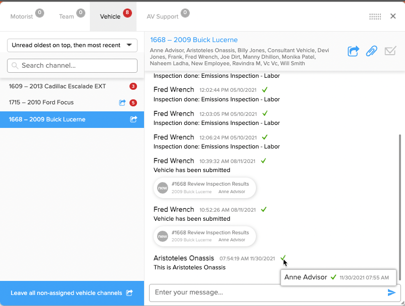The image size is (405, 306).
Task: Click Aristoteles Onassis sender name
Action: point(184,258)
